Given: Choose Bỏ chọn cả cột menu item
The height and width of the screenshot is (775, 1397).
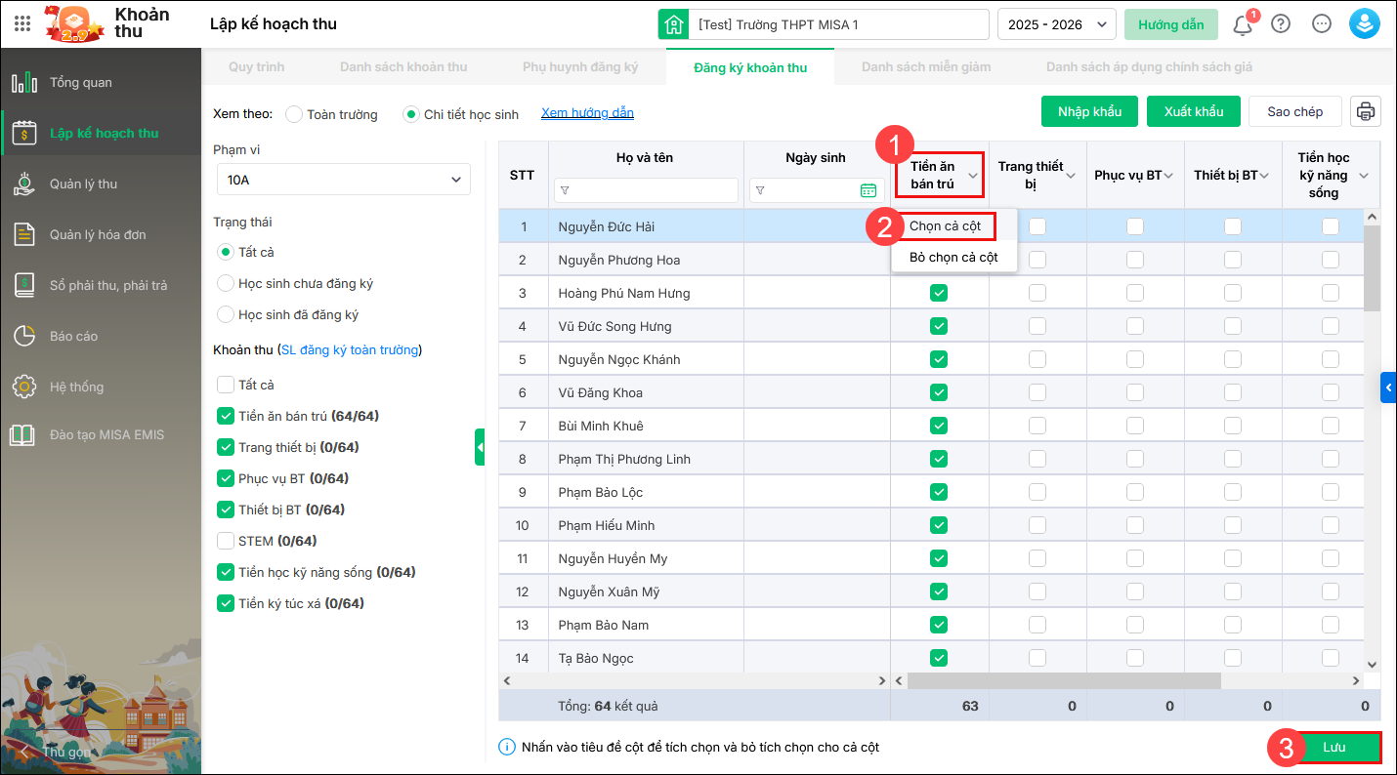Looking at the screenshot, I should [x=953, y=258].
